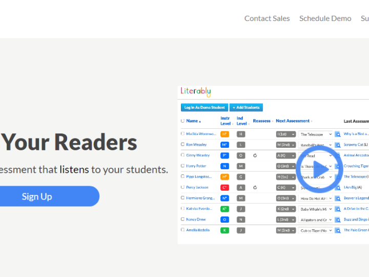
Task: Open the I Am Big (A) assessment link
Action: point(353,188)
